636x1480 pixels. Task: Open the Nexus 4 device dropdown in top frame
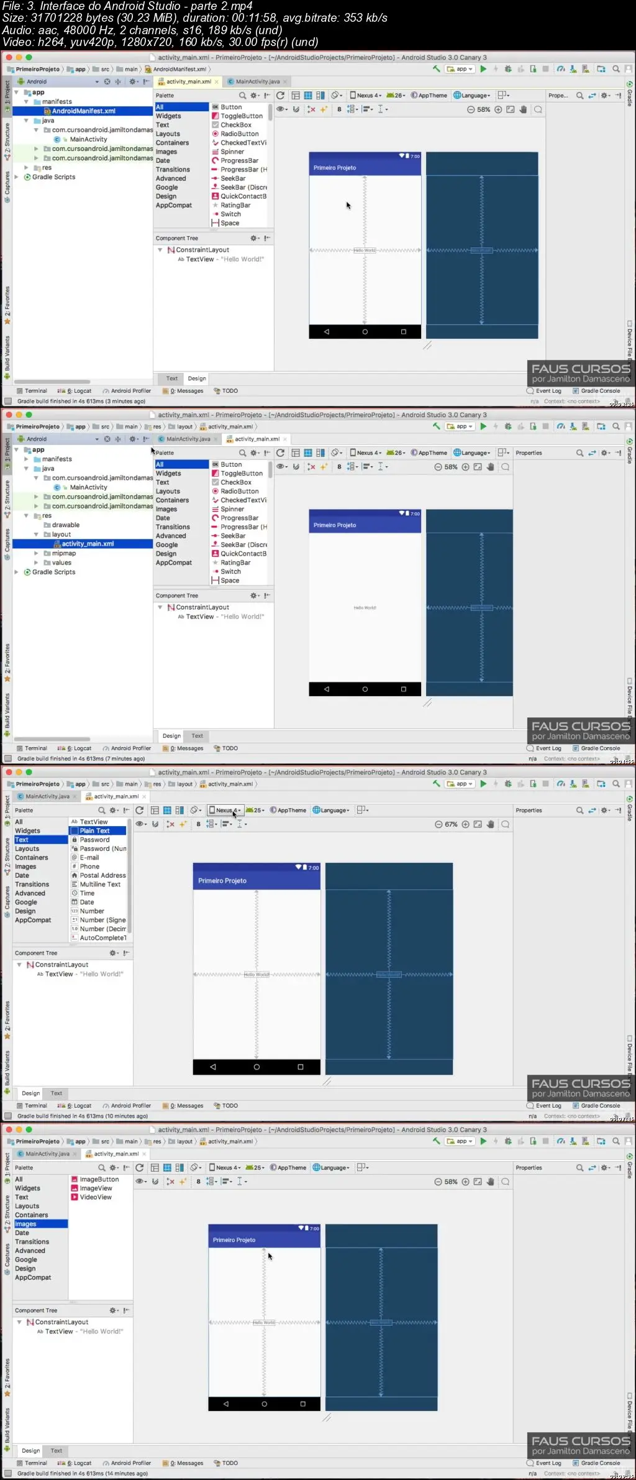[x=366, y=96]
